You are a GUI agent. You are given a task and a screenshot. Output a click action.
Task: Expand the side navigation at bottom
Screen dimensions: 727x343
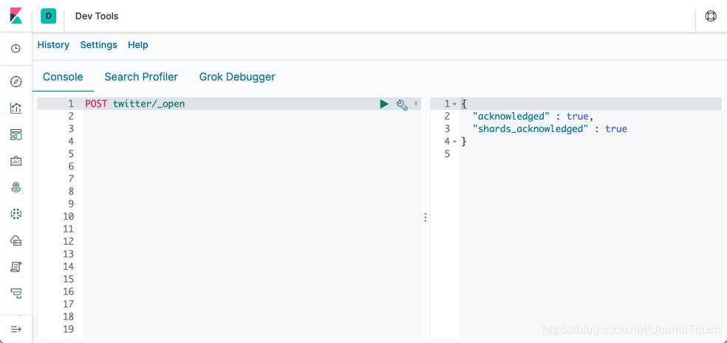point(16,329)
